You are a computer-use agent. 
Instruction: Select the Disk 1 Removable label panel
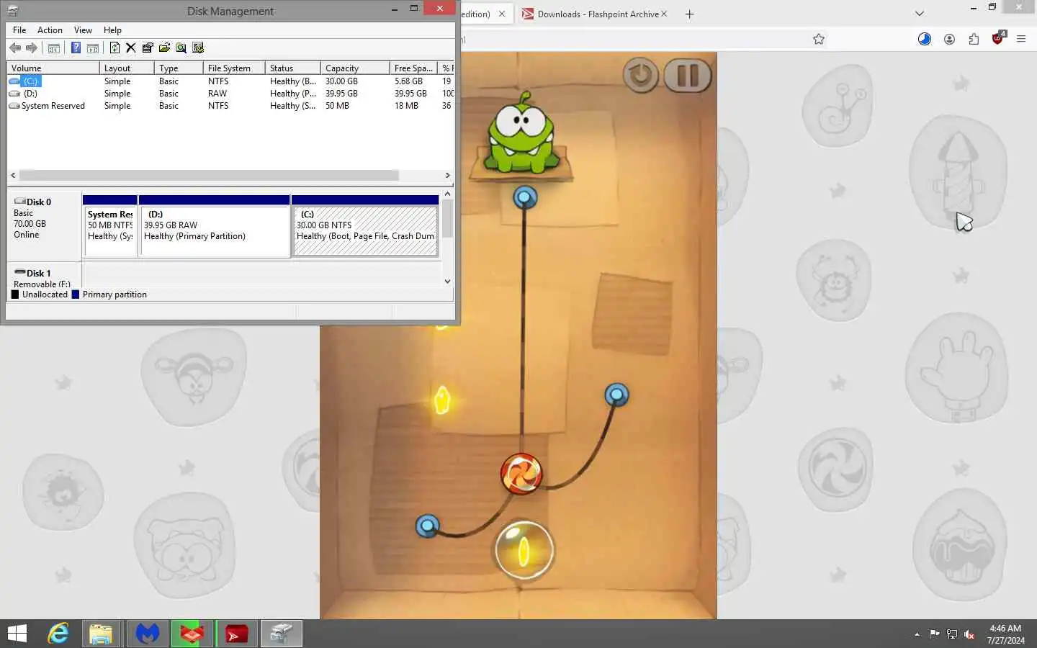point(44,276)
